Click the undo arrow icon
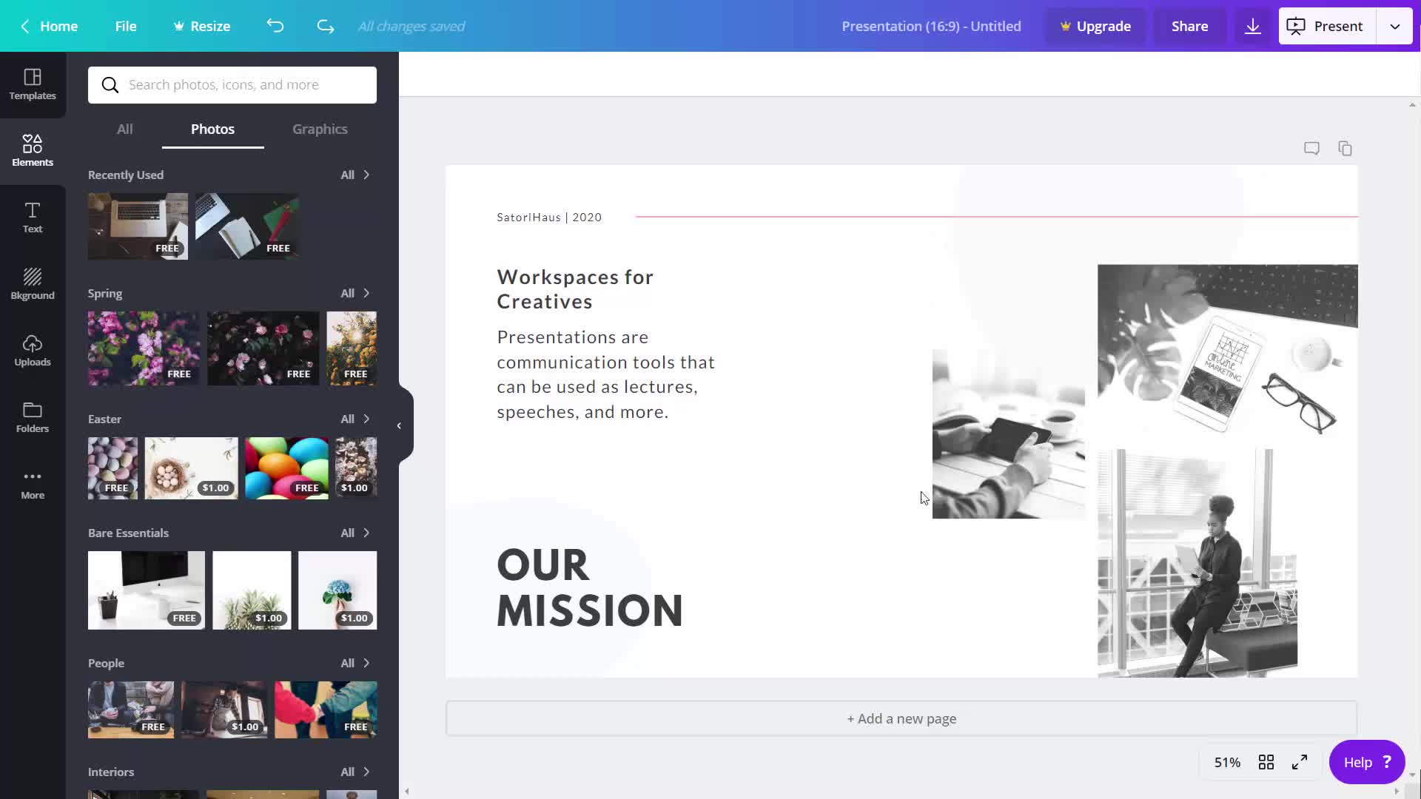The height and width of the screenshot is (799, 1421). tap(275, 26)
